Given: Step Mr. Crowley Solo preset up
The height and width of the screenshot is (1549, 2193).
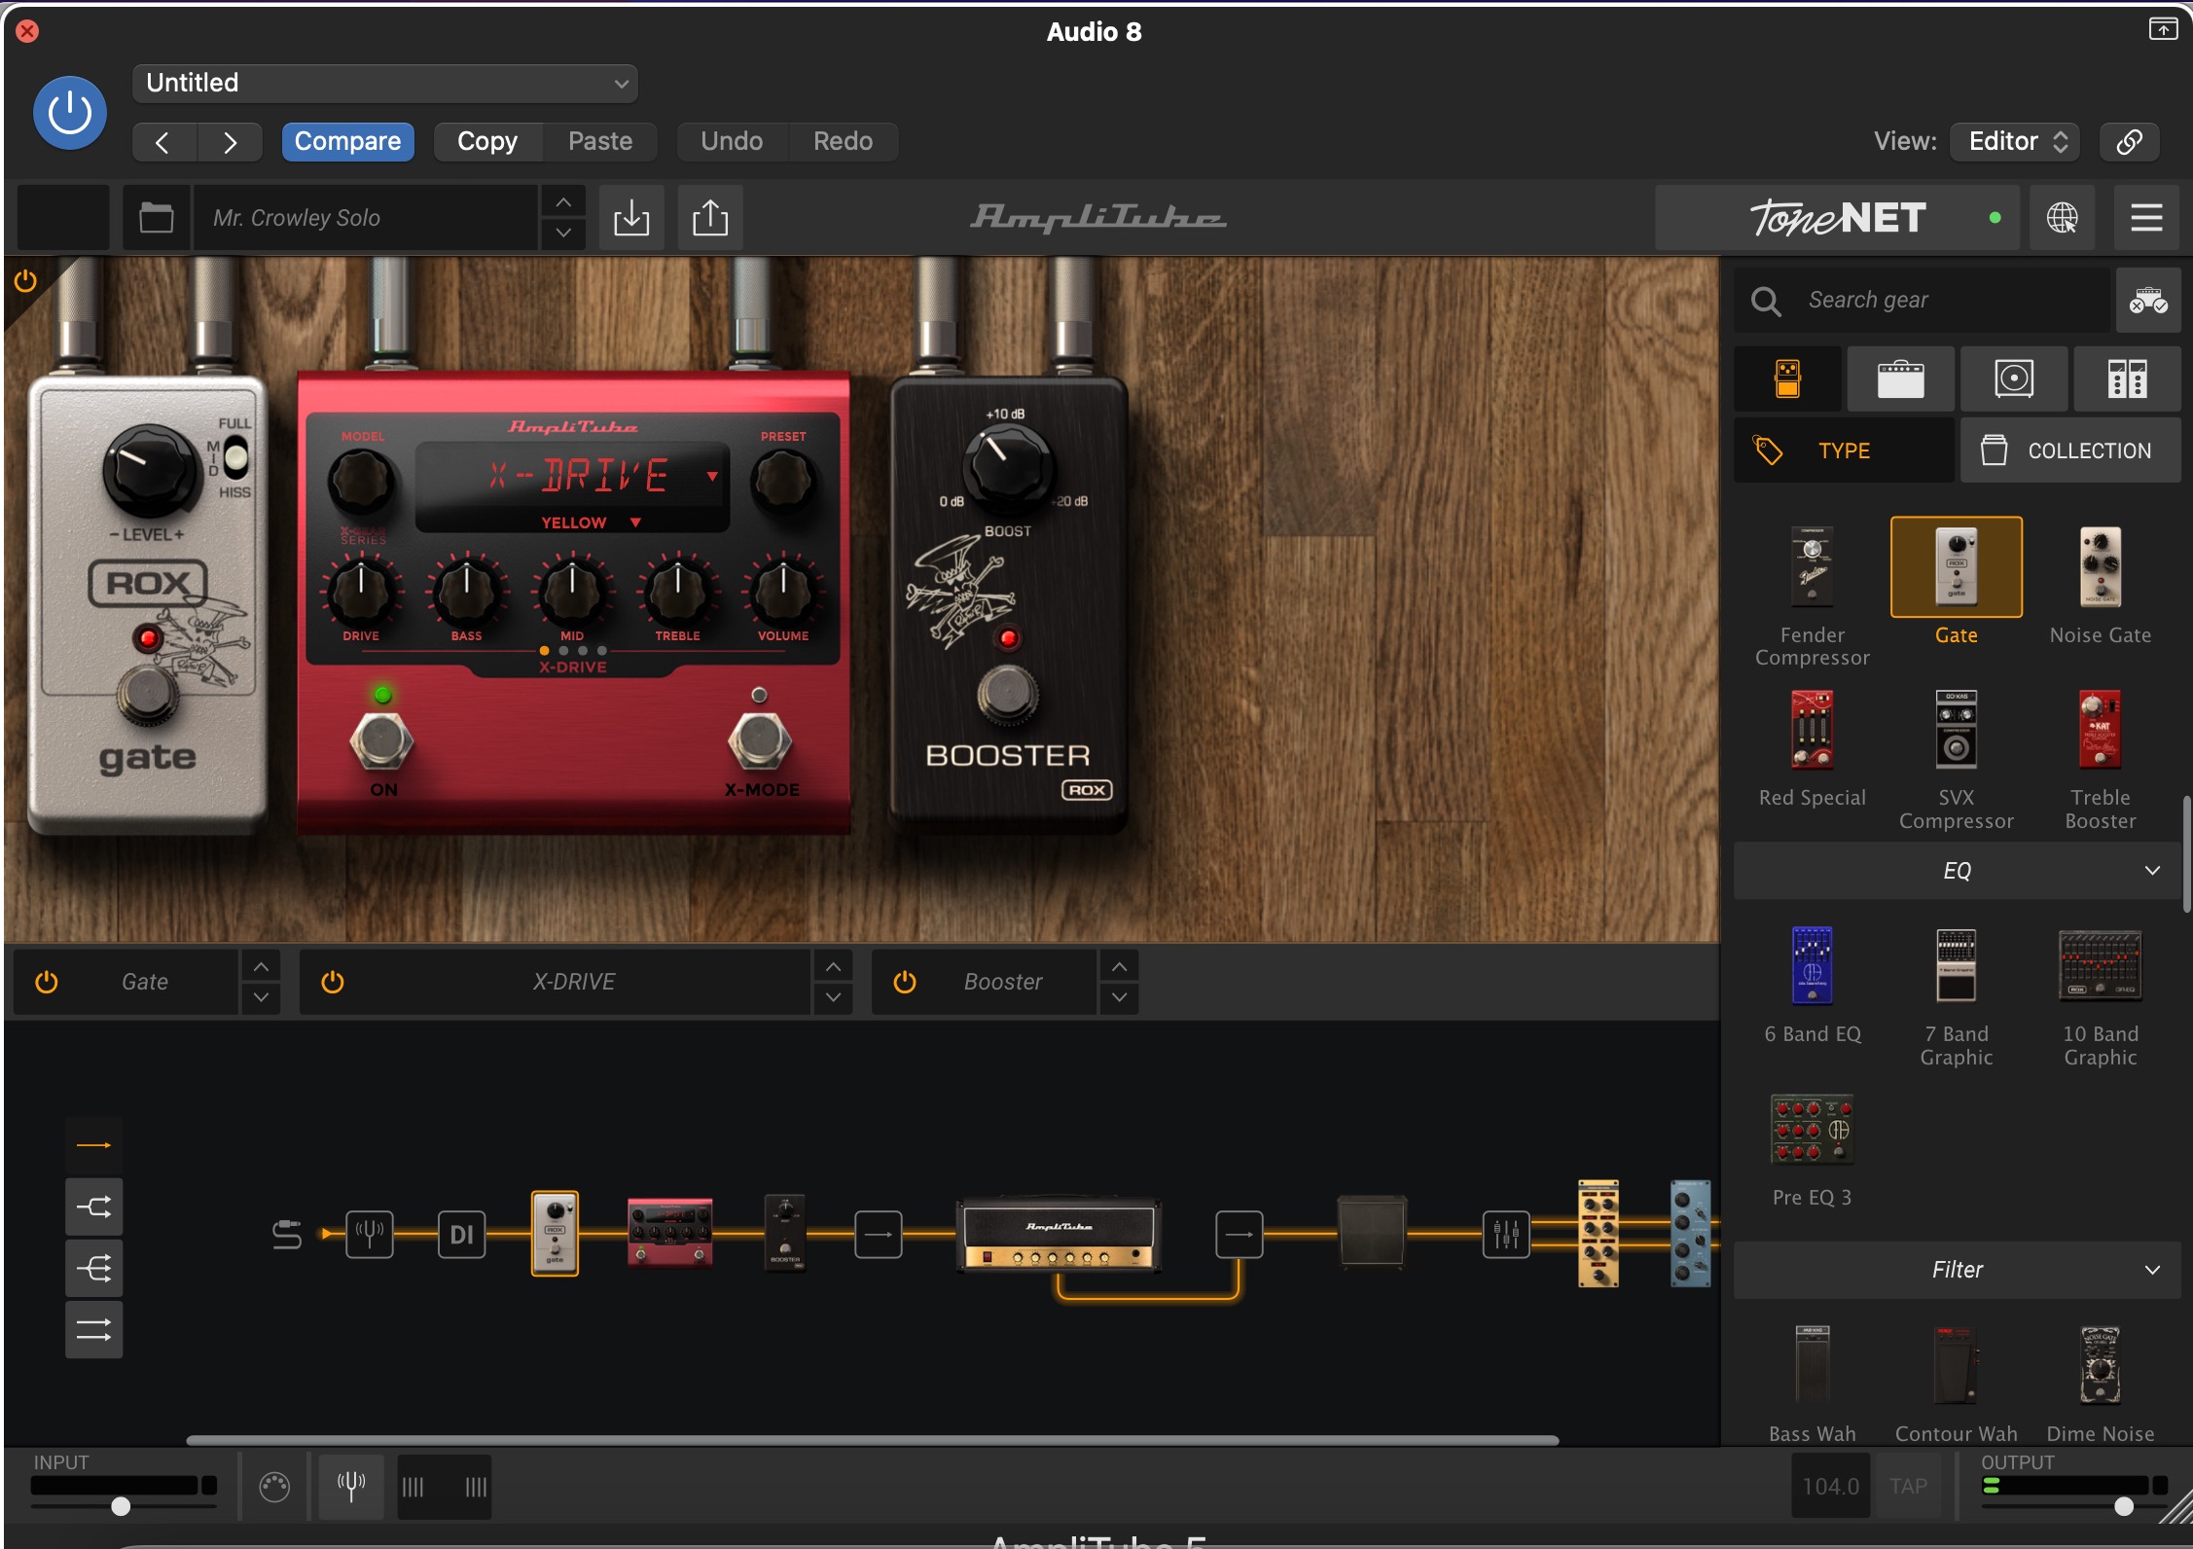Looking at the screenshot, I should 563,202.
